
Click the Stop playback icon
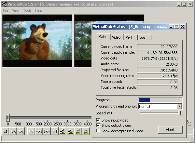5,131
